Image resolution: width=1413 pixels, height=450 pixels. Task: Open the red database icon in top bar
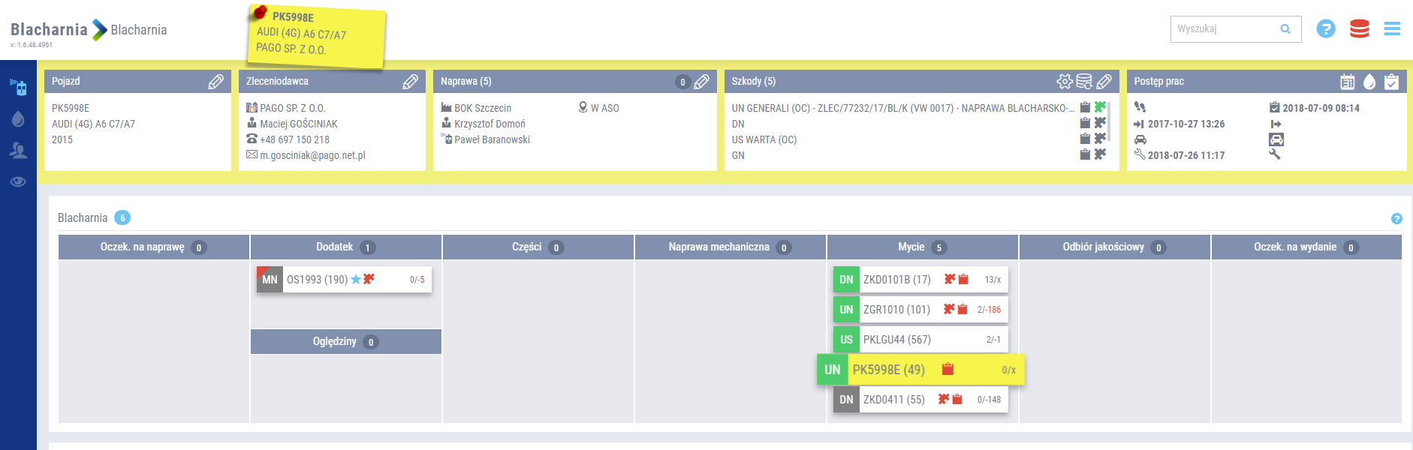[1359, 29]
